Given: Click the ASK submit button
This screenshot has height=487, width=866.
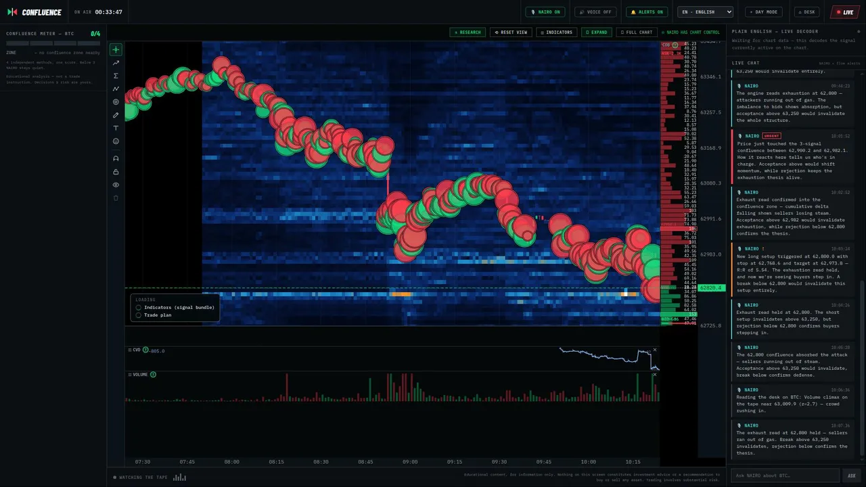Looking at the screenshot, I should [852, 476].
